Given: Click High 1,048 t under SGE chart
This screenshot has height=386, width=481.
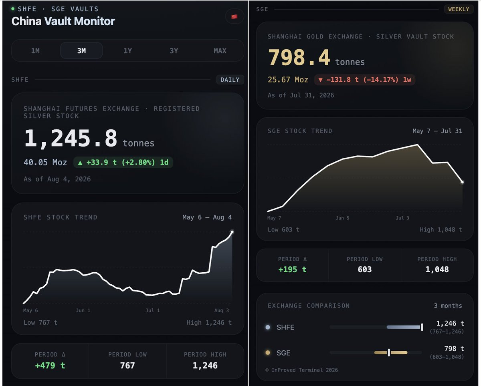Looking at the screenshot, I should point(441,229).
